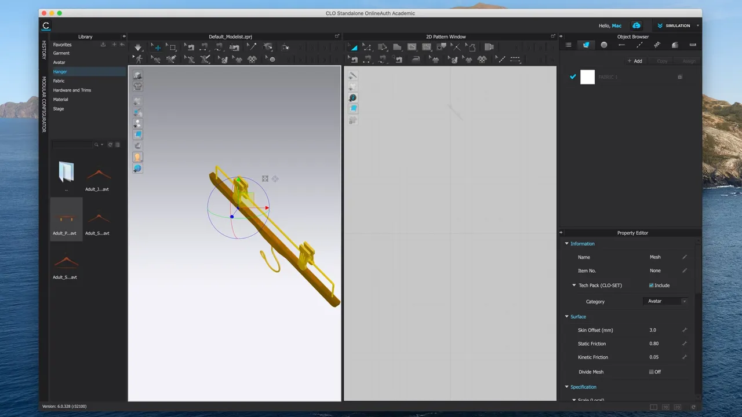Open the parent folder thumbnail in Library
This screenshot has height=417, width=742.
(x=66, y=173)
